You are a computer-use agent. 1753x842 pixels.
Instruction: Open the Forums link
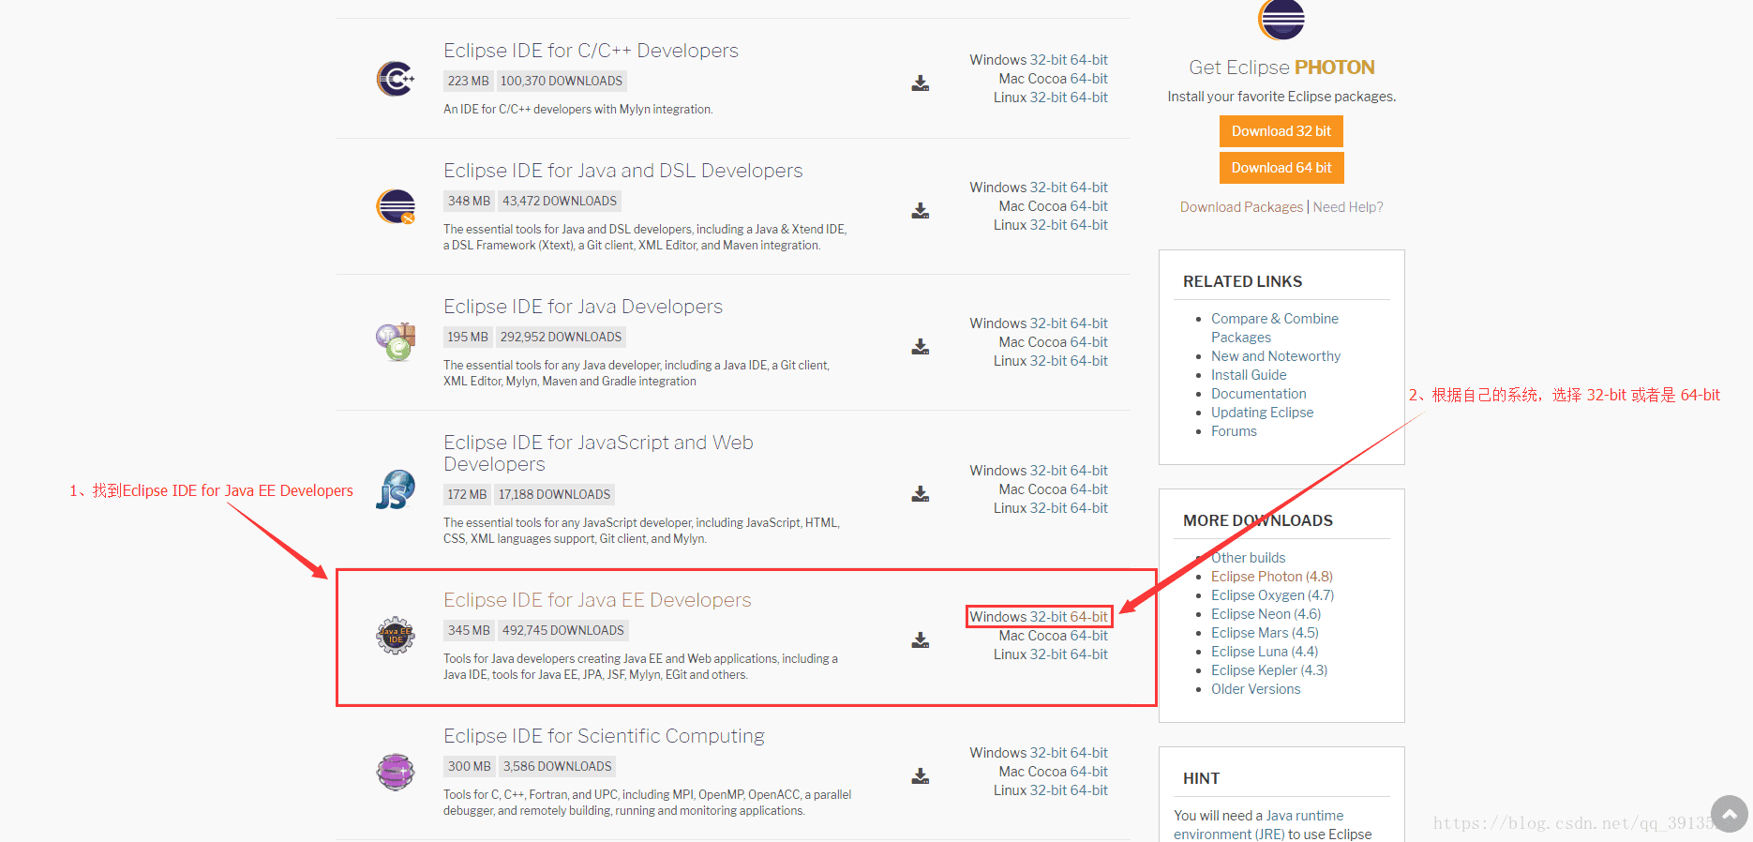1234,431
